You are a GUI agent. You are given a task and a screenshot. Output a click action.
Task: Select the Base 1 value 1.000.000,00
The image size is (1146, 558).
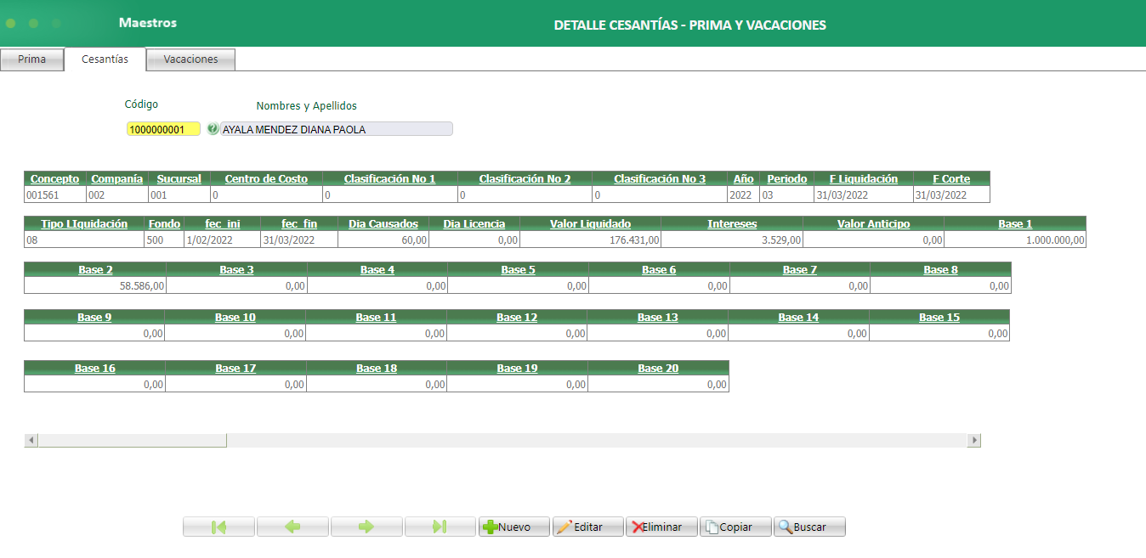[x=1015, y=240]
